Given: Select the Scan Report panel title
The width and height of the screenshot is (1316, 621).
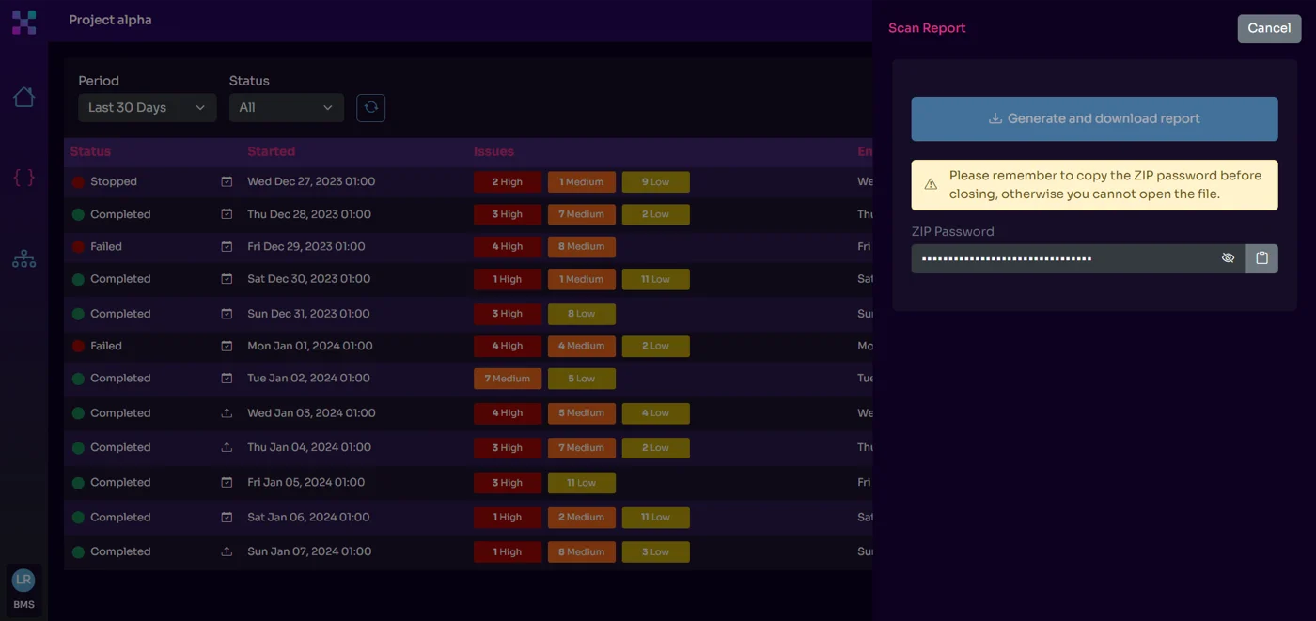Looking at the screenshot, I should coord(927,28).
